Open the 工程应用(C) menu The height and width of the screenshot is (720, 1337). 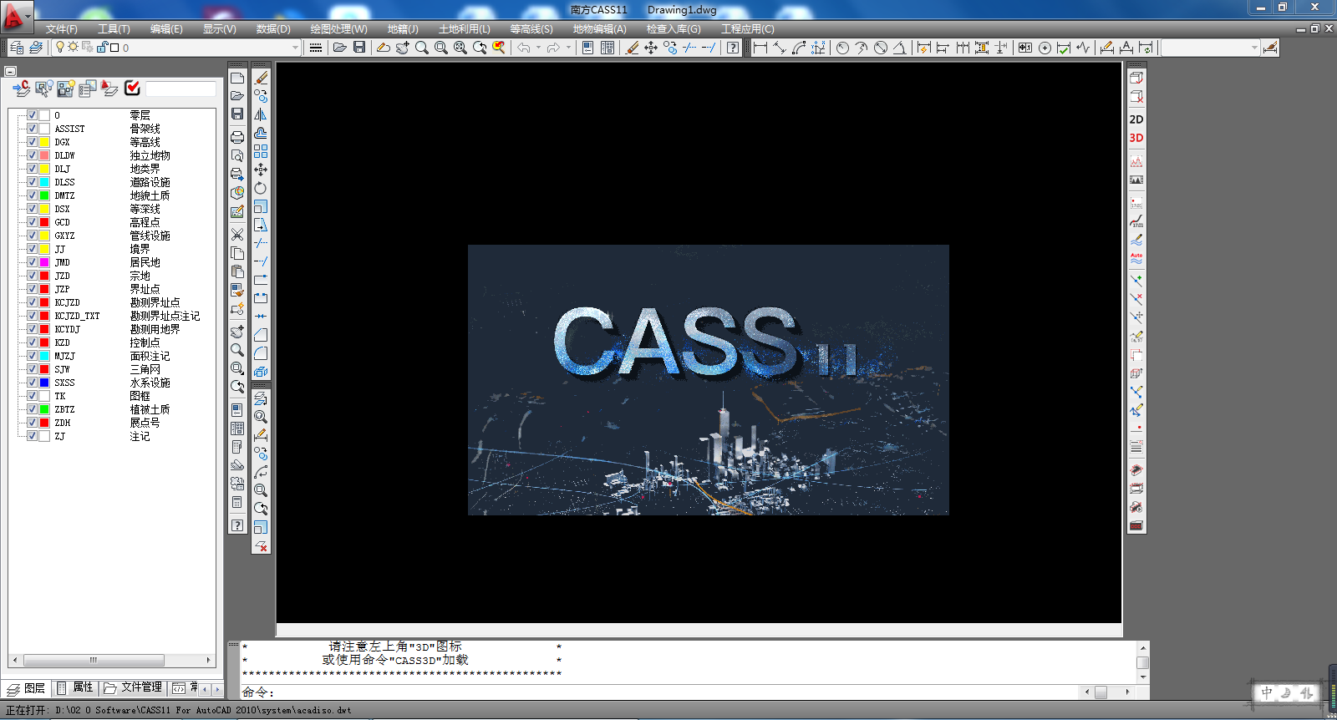click(x=748, y=29)
